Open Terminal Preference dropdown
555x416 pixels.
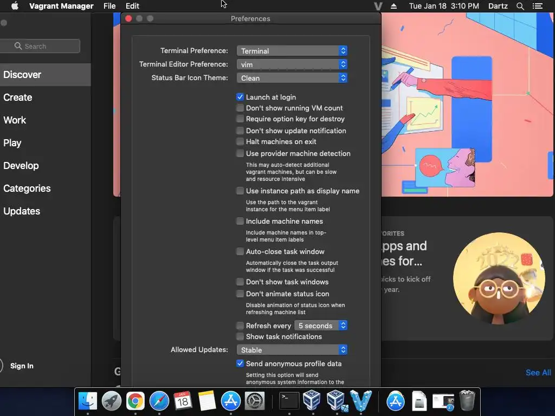(292, 51)
